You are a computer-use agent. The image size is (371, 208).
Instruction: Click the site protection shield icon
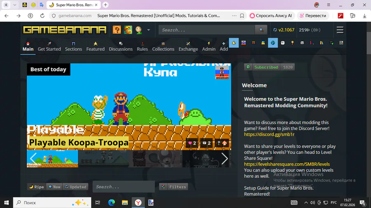[54, 16]
